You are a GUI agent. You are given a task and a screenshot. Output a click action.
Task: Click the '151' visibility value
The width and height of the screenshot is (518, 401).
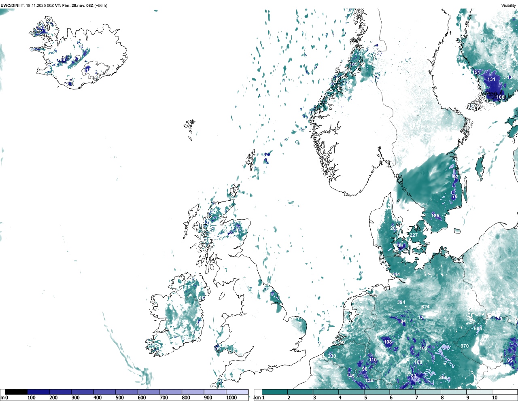point(477,72)
